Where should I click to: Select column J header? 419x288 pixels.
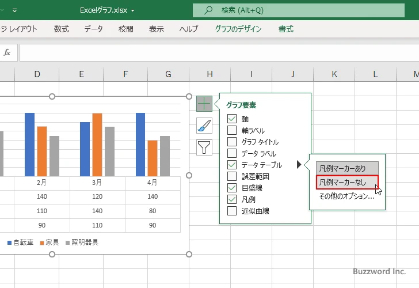tap(292, 74)
